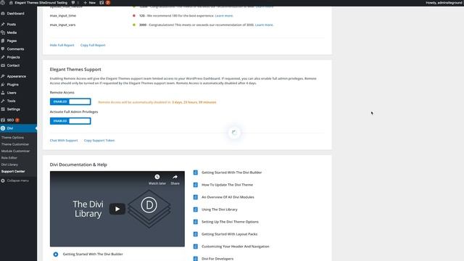Click Chat With Support link
This screenshot has width=464, height=261.
point(64,141)
